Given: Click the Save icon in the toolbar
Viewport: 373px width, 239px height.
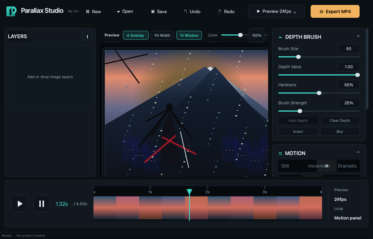Looking at the screenshot, I should pyautogui.click(x=153, y=12).
